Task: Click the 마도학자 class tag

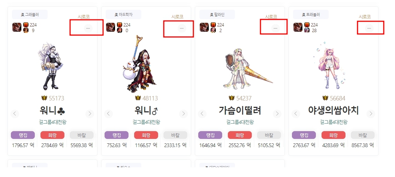Action: click(123, 15)
